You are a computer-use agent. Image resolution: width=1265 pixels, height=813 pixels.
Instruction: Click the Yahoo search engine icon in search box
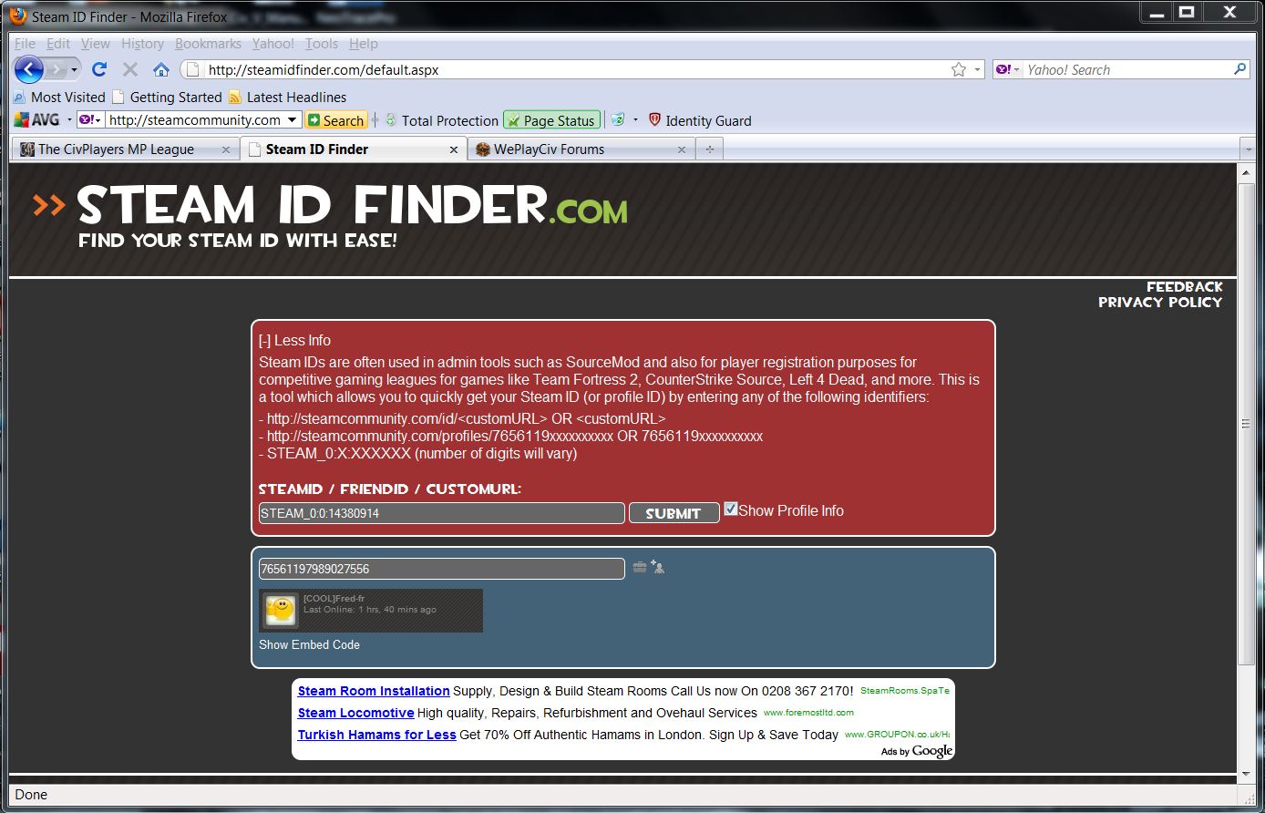coord(1003,69)
